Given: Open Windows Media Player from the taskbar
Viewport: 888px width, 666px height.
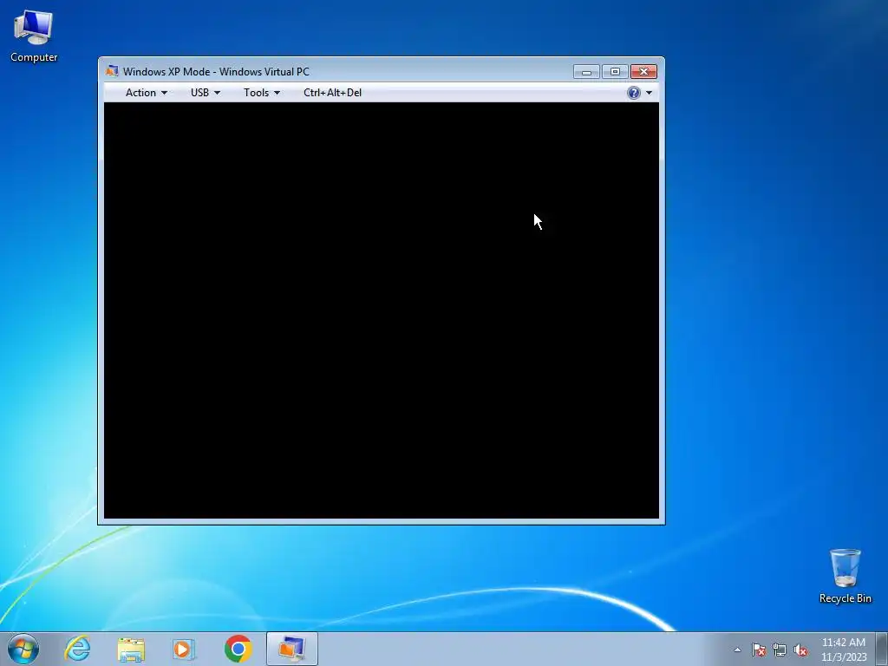Looking at the screenshot, I should [184, 649].
